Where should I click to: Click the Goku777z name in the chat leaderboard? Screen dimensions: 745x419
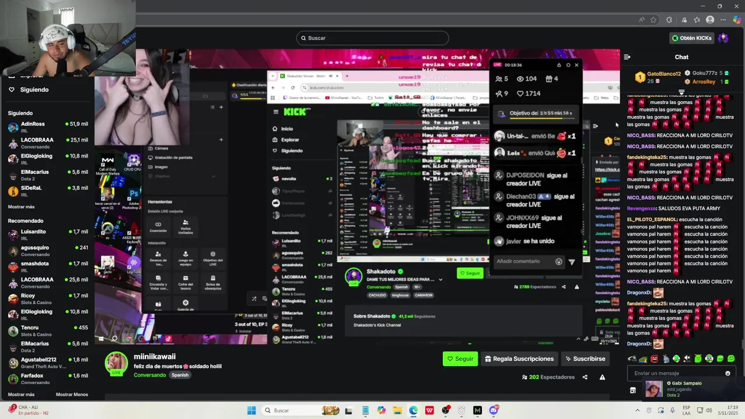pyautogui.click(x=704, y=73)
